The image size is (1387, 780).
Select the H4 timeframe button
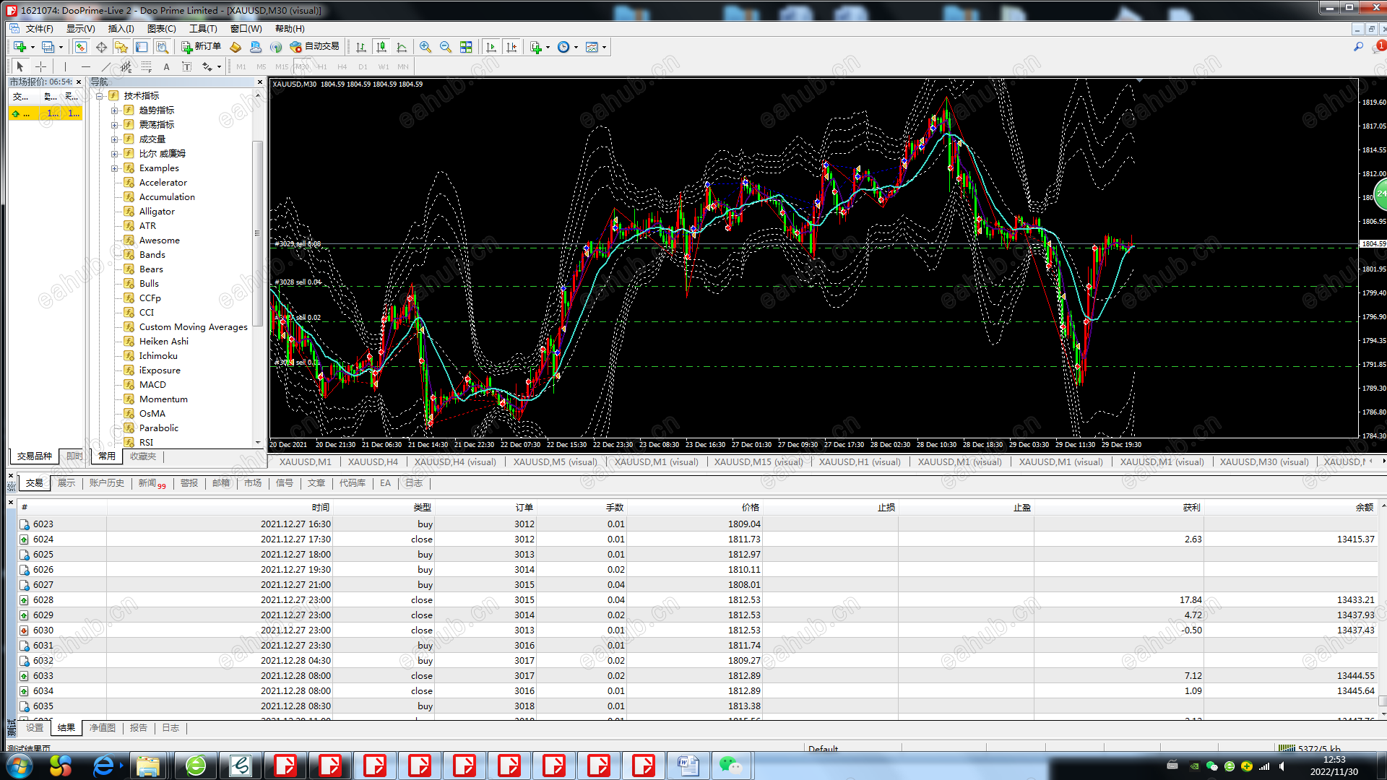(342, 66)
